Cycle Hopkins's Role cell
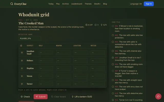This screenshot has width=164, height=102. point(46,68)
